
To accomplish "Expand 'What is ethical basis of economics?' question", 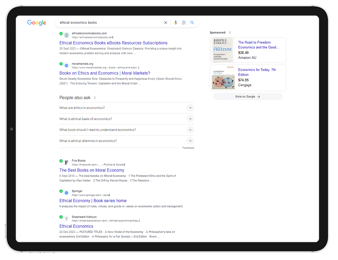I will [x=127, y=119].
